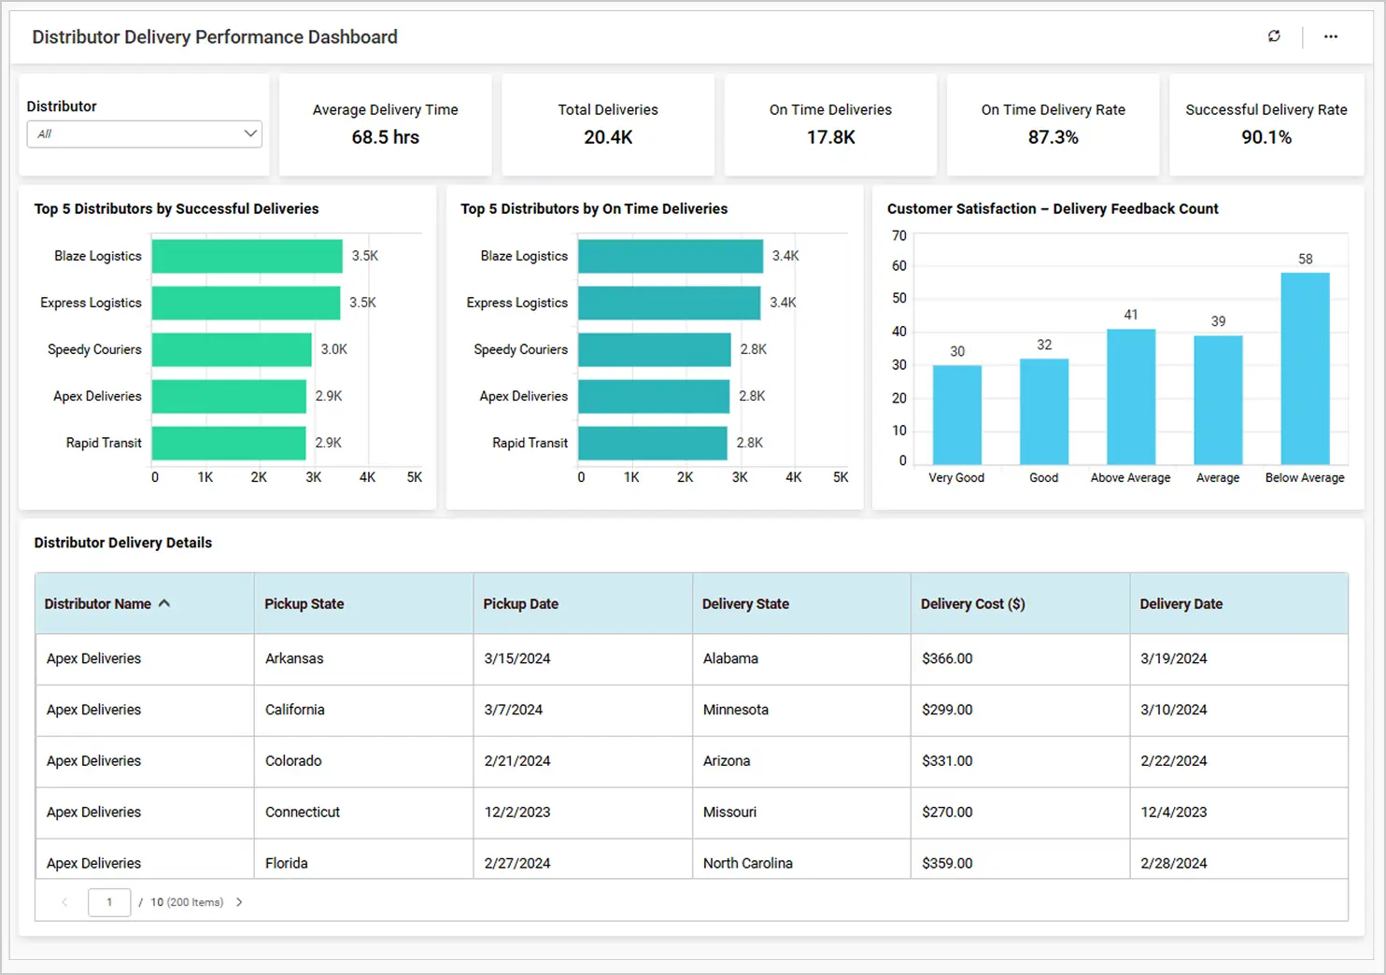1386x975 pixels.
Task: Click Speedy Couriers bar in Successful Deliveries chart
Action: click(232, 349)
